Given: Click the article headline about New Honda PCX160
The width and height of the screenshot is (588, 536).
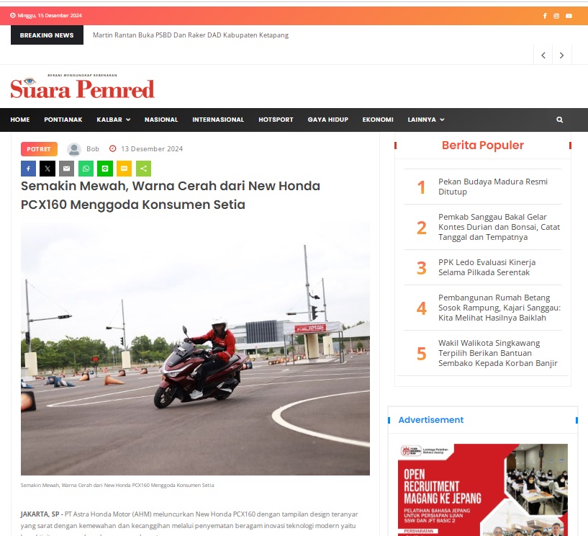Looking at the screenshot, I should 171,195.
